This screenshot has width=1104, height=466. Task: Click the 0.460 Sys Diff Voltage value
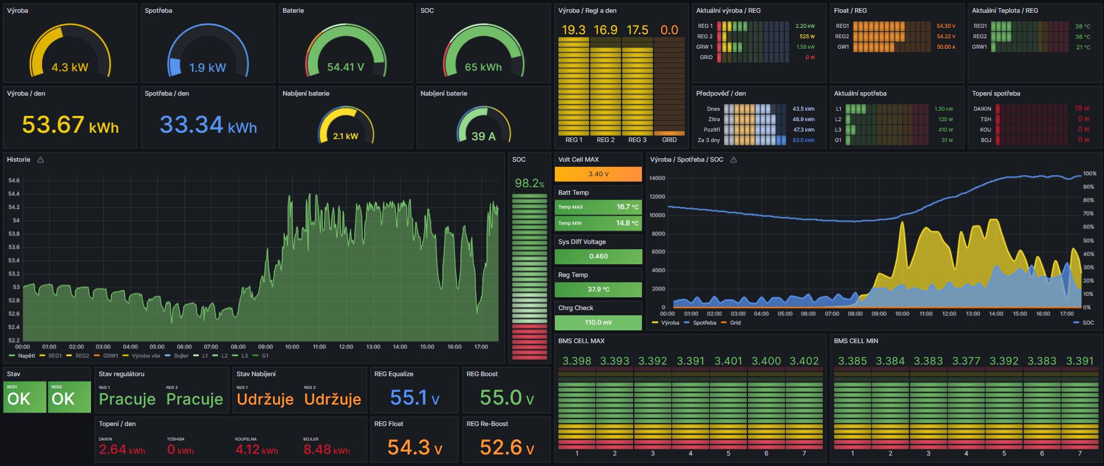click(x=598, y=256)
